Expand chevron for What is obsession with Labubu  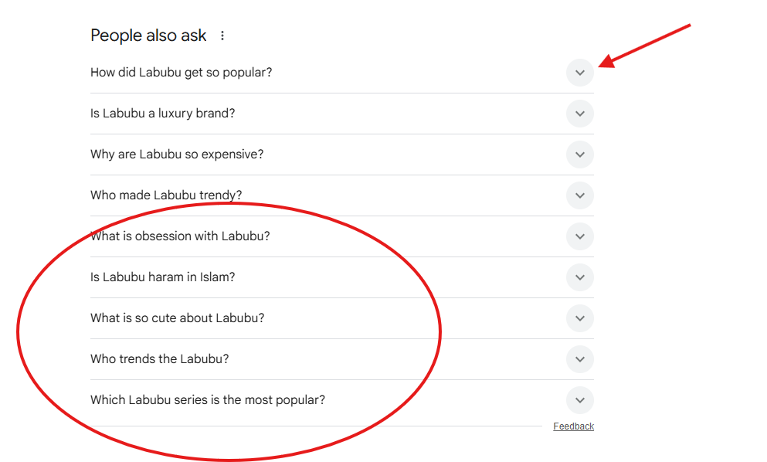click(579, 236)
